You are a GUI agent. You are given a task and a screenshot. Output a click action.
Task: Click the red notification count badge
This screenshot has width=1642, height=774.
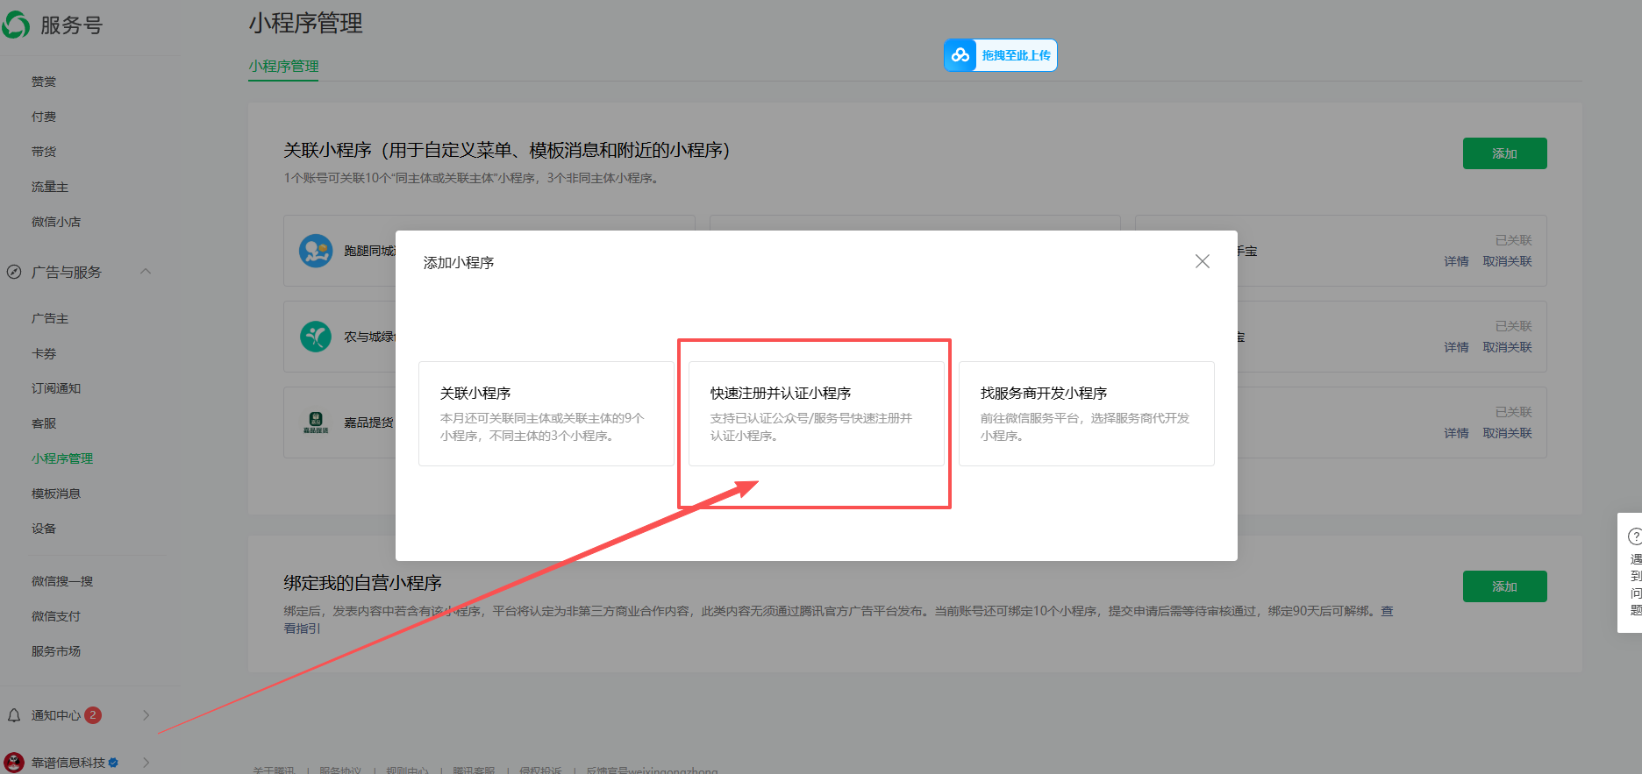coord(93,715)
